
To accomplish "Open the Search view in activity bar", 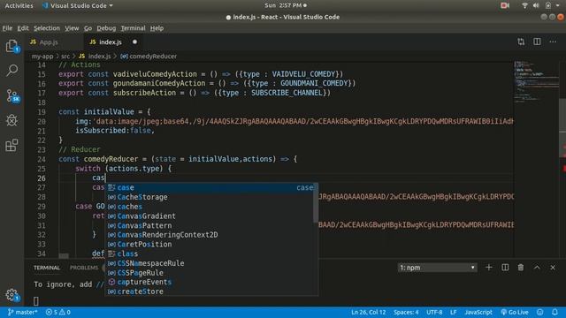I will [11, 71].
